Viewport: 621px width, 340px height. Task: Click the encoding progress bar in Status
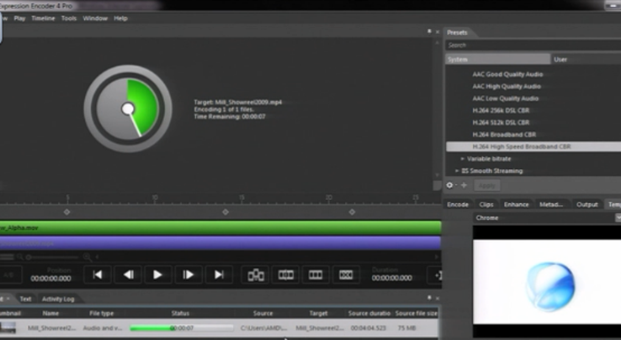[x=181, y=328]
